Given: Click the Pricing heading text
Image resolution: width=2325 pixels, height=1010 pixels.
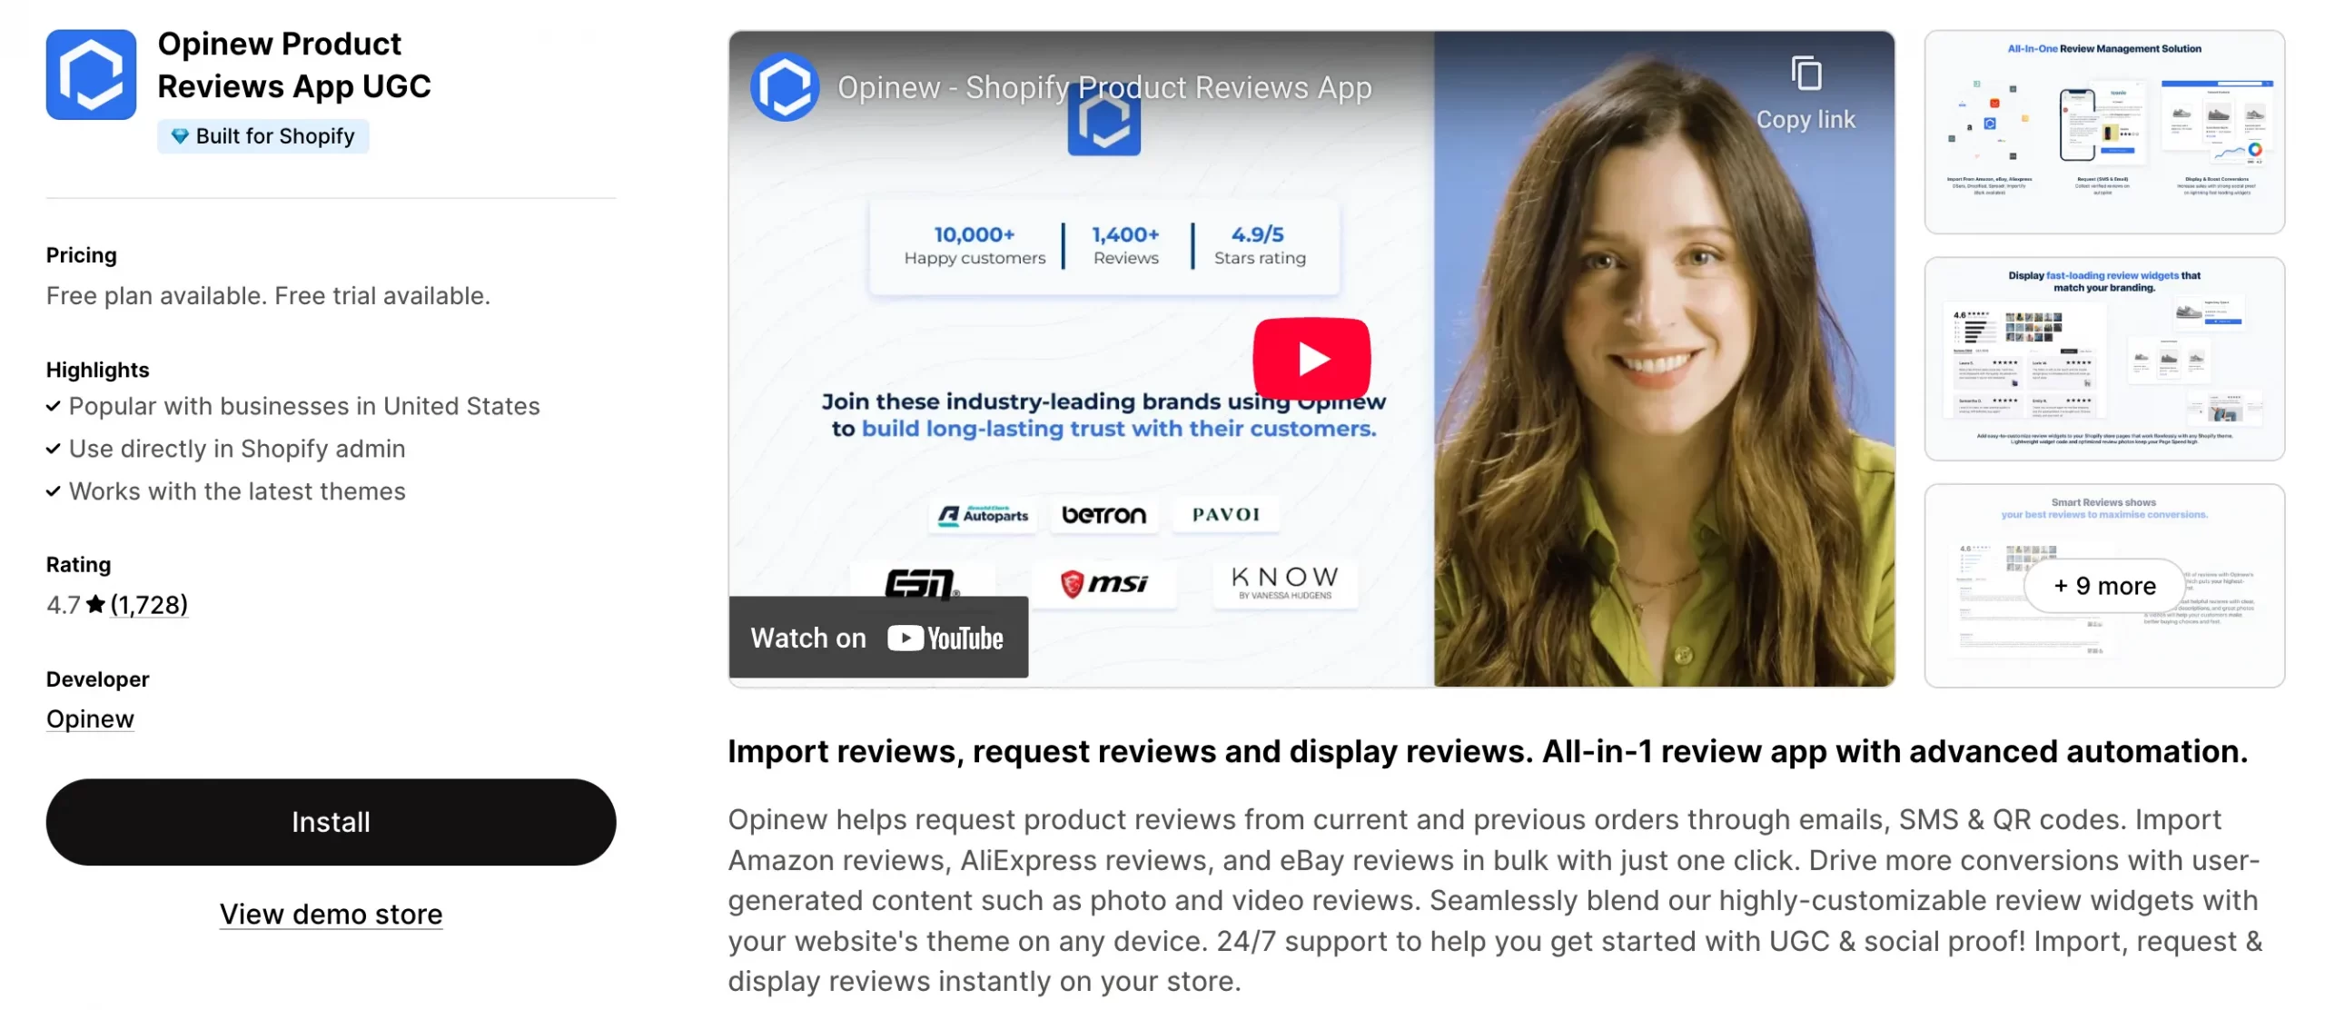Looking at the screenshot, I should [82, 255].
